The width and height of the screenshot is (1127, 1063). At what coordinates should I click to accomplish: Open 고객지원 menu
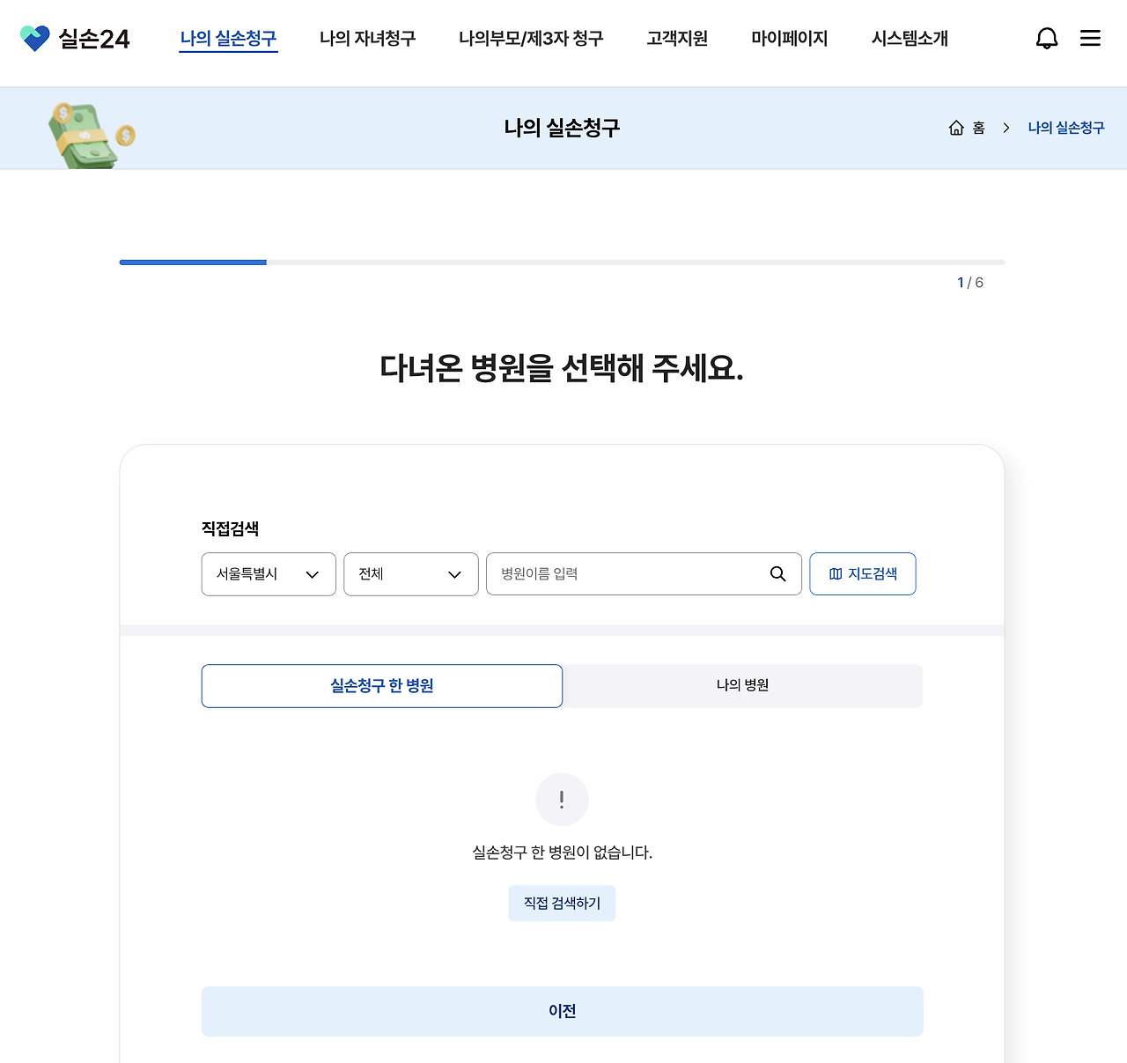pos(676,39)
